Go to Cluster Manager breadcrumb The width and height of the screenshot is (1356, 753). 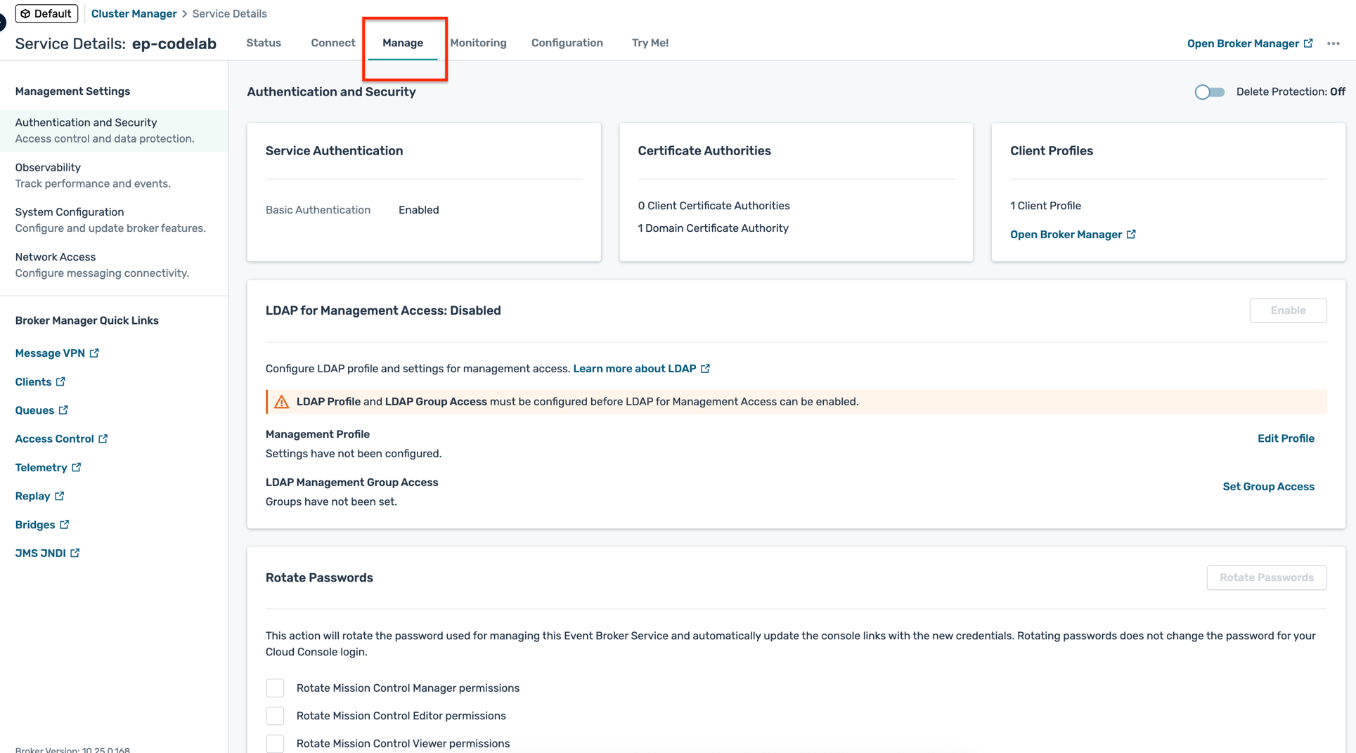pos(134,13)
